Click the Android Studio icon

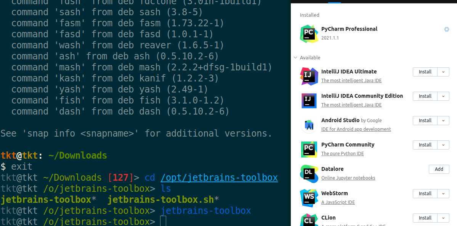click(309, 125)
